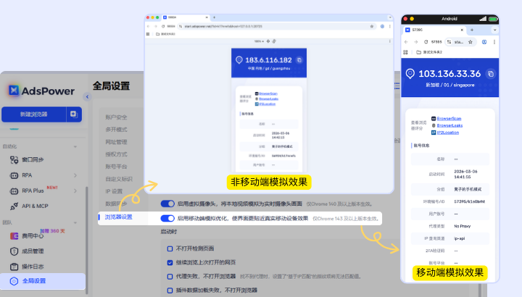Open the desktop browser three-dot menu

(390, 26)
